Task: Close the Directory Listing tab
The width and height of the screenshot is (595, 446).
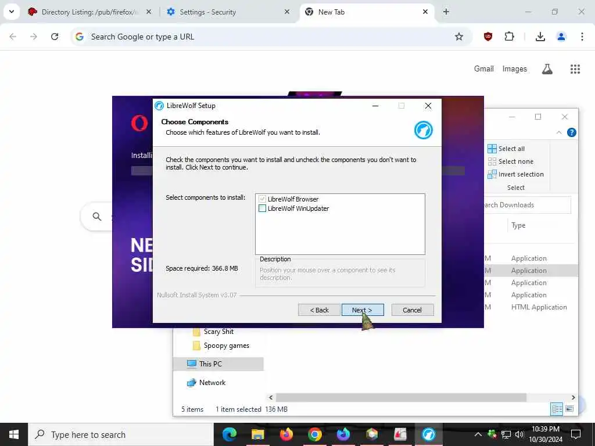Action: point(149,12)
